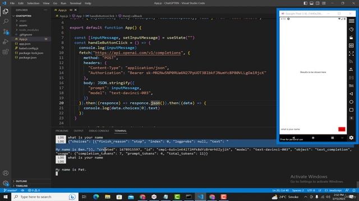
Task: Click master branch in status bar
Action: (11, 190)
